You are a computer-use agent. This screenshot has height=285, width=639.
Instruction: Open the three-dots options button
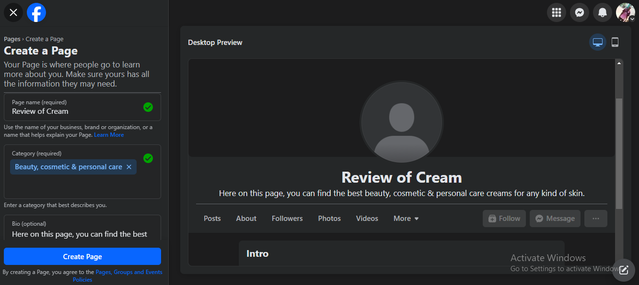pos(596,219)
